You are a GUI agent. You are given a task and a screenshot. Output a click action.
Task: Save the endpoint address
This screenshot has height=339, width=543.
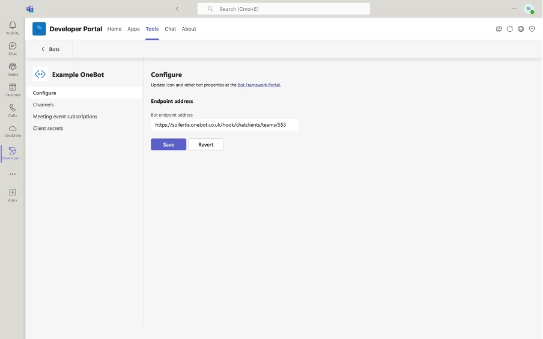168,144
